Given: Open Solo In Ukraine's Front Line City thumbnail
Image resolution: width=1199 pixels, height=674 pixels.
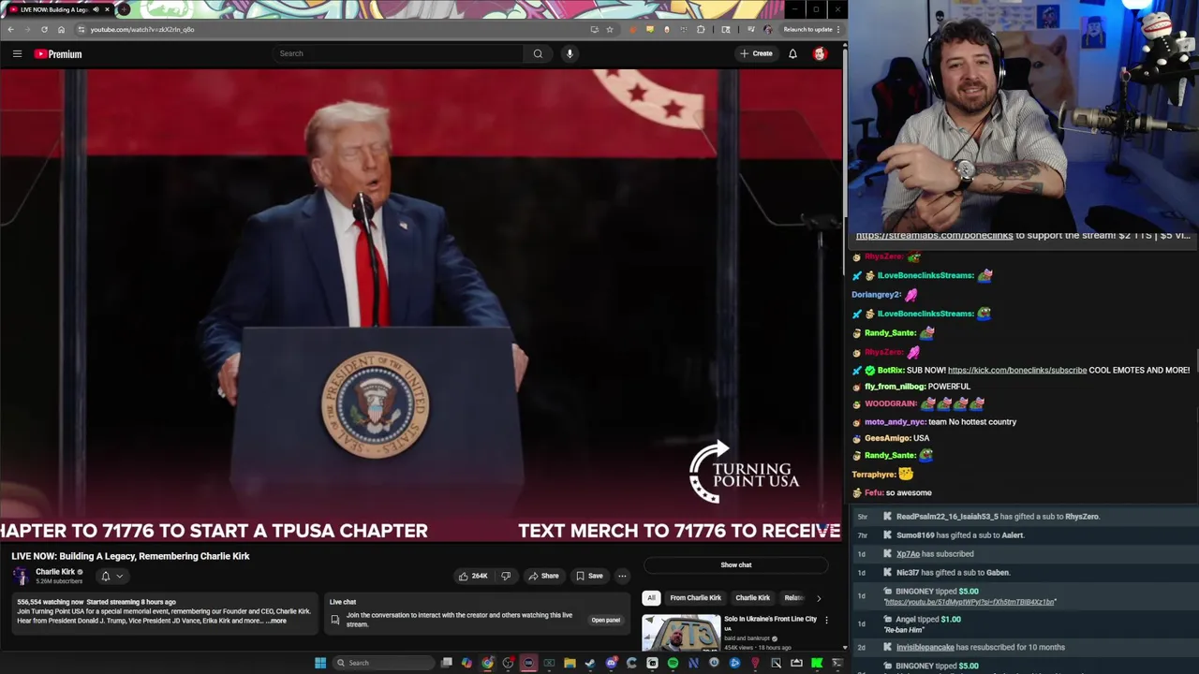Looking at the screenshot, I should [x=681, y=633].
